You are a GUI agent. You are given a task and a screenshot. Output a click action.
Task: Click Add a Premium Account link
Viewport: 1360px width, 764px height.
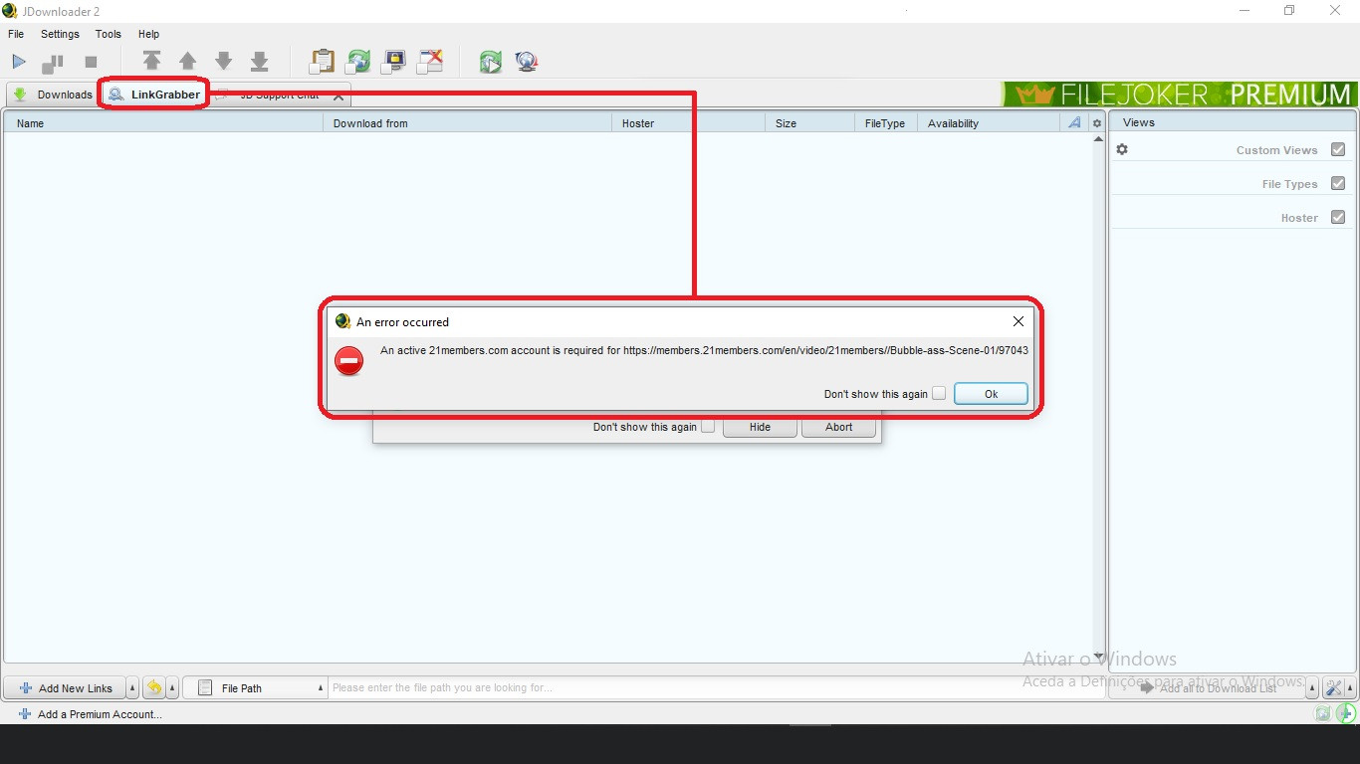[91, 713]
